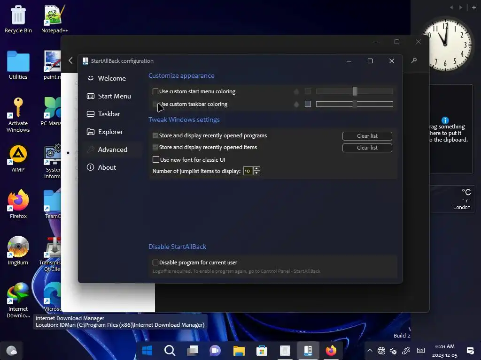Launch Firefox from the desktop shortcut

click(x=18, y=204)
